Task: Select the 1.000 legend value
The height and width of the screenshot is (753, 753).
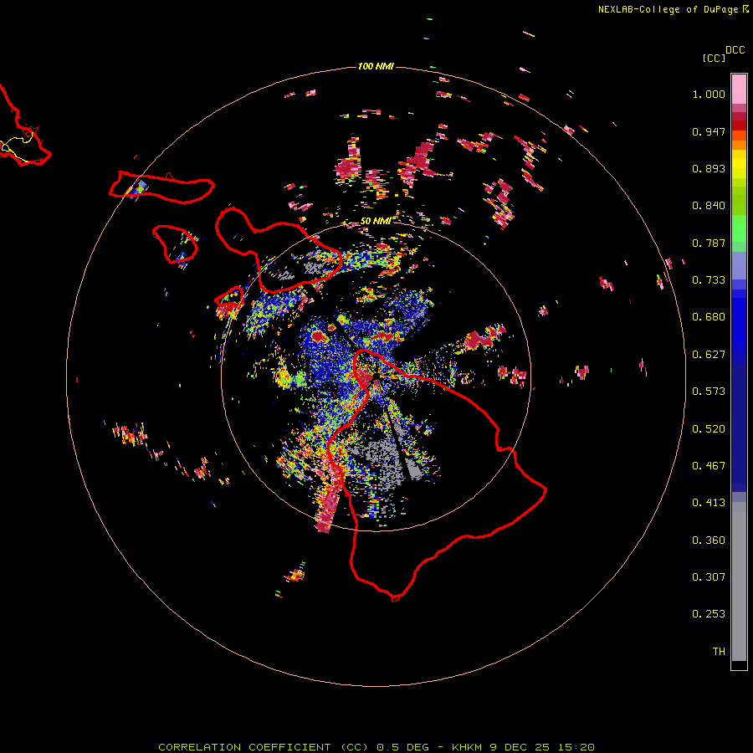Action: [x=709, y=94]
